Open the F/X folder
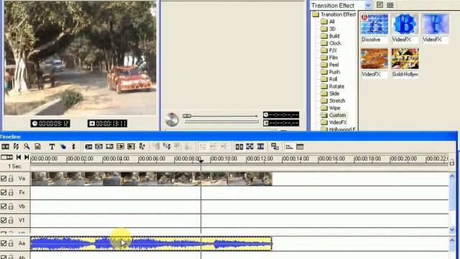This screenshot has height=259, width=460. 329,50
